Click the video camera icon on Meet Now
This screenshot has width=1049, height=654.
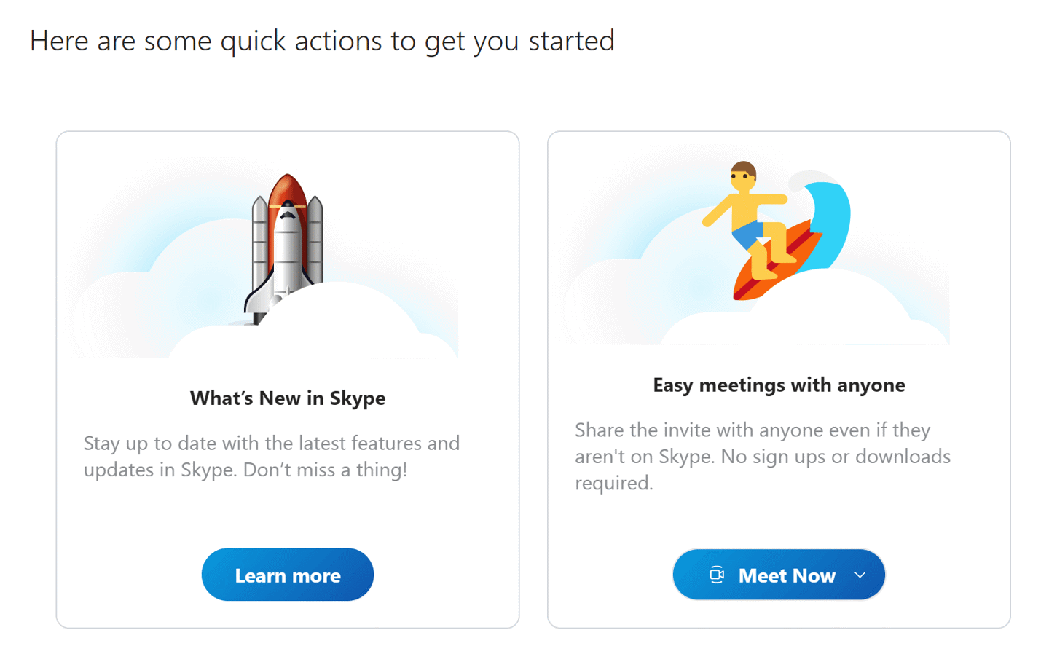click(x=718, y=575)
